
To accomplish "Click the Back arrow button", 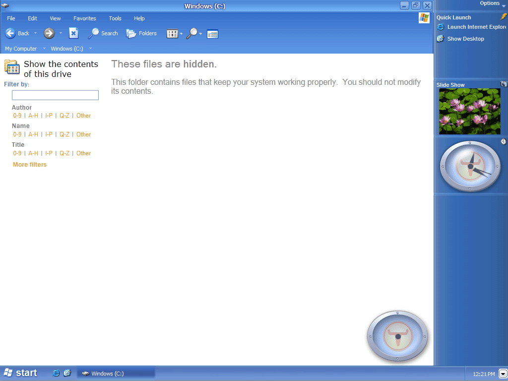I will pos(10,33).
